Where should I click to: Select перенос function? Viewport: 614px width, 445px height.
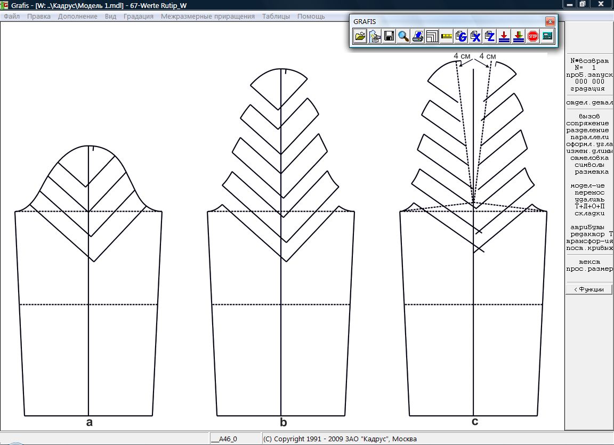click(x=589, y=192)
